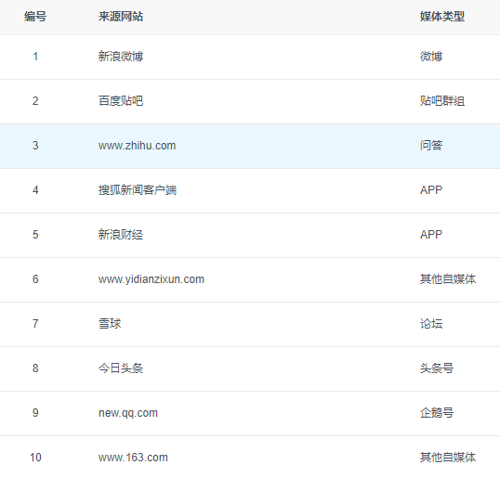Click the 企鹅号 media type cell
This screenshot has width=500, height=478.
pos(437,413)
